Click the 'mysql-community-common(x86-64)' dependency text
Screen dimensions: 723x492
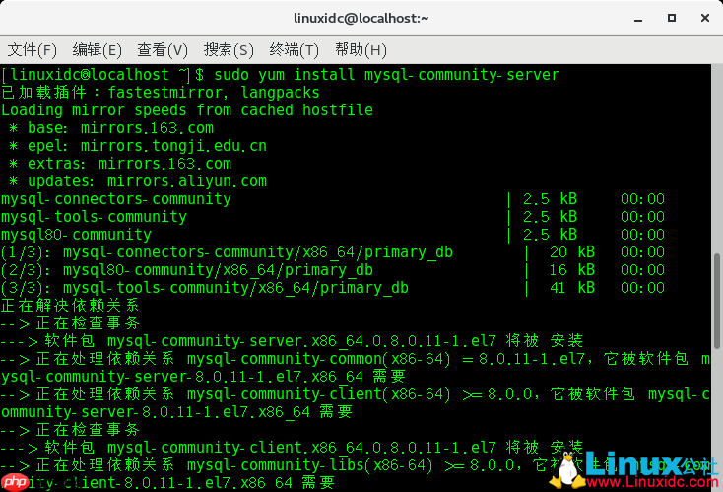pyautogui.click(x=318, y=359)
